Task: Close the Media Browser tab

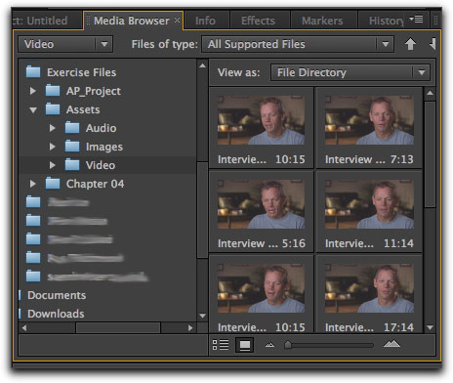Action: (x=177, y=21)
